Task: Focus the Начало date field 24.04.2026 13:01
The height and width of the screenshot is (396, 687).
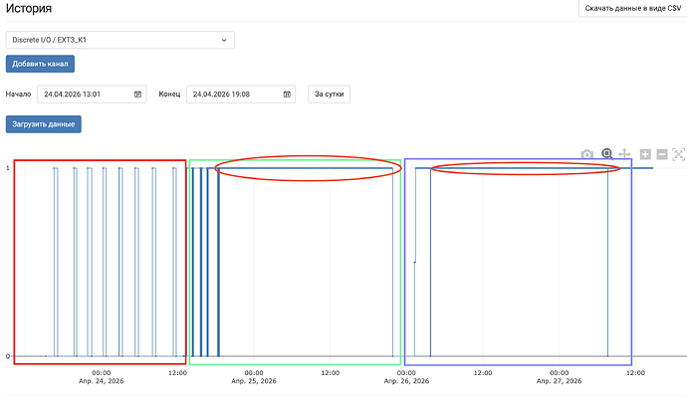Action: click(92, 95)
